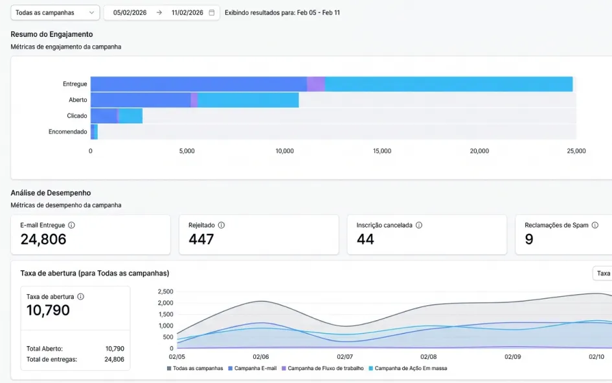The width and height of the screenshot is (612, 383).
Task: Toggle Campanha E-mail legend entry
Action: pyautogui.click(x=252, y=368)
